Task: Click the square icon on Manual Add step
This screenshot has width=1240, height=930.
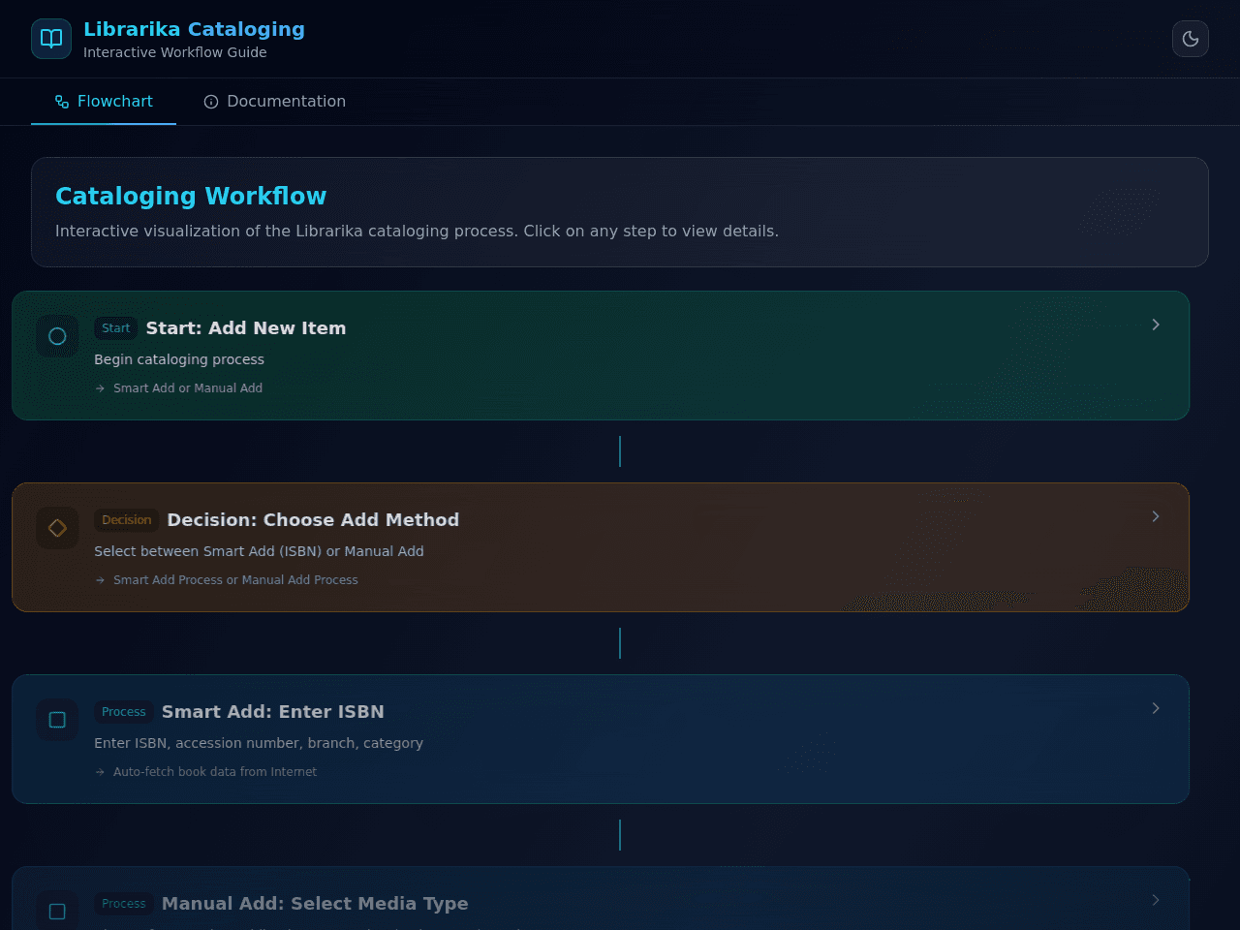Action: 57,912
